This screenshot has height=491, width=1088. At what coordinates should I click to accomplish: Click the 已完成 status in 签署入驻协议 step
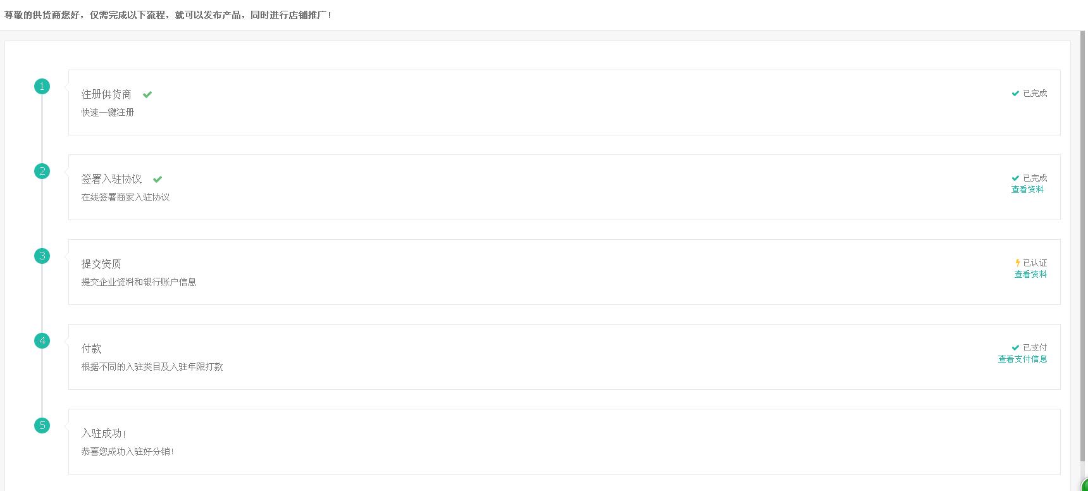point(1035,178)
